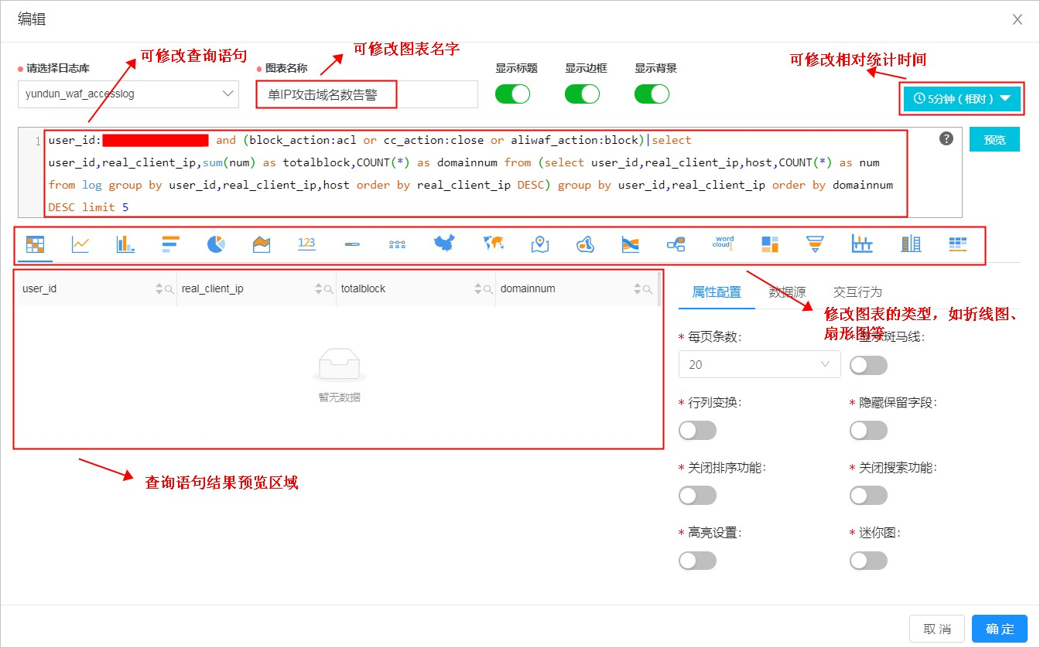Search within the user_id column
The height and width of the screenshot is (648, 1040).
169,289
